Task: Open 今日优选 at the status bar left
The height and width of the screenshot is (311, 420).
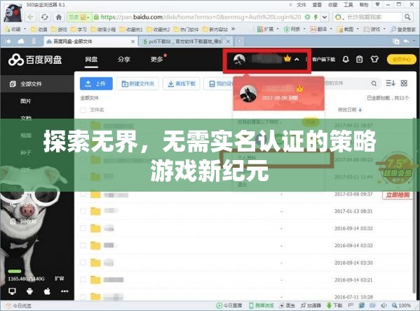Action: pyautogui.click(x=19, y=305)
